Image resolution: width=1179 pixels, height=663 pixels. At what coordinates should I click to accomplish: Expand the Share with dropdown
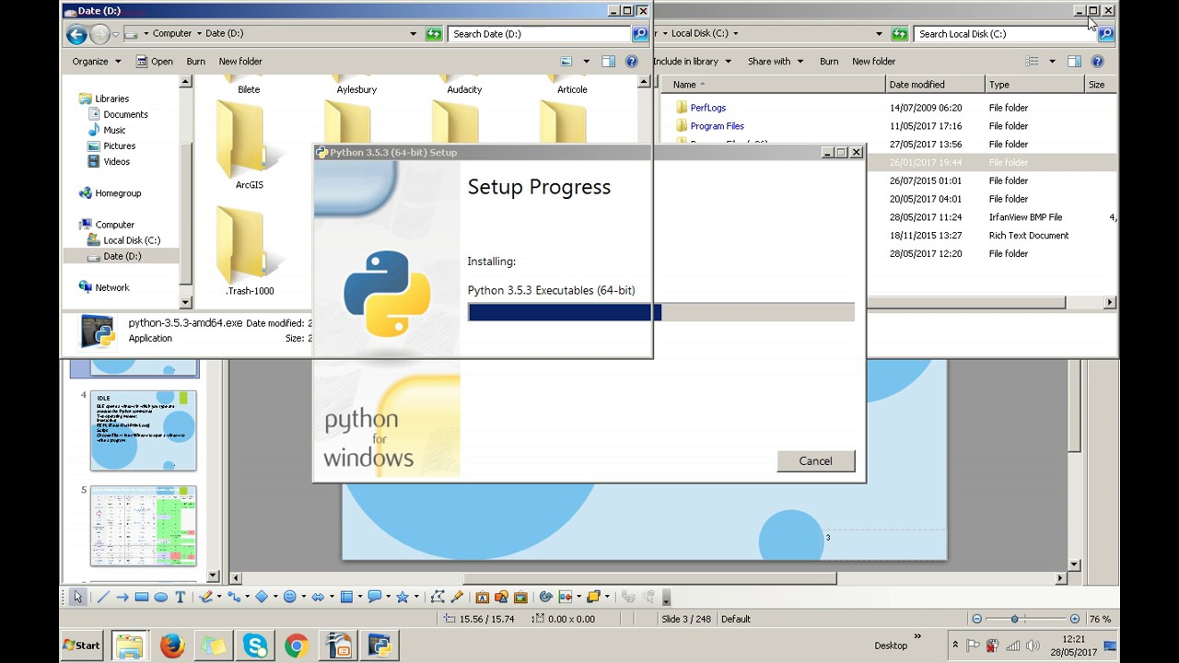point(775,62)
